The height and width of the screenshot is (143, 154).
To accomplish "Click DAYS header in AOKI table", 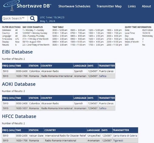I will 93,98.
